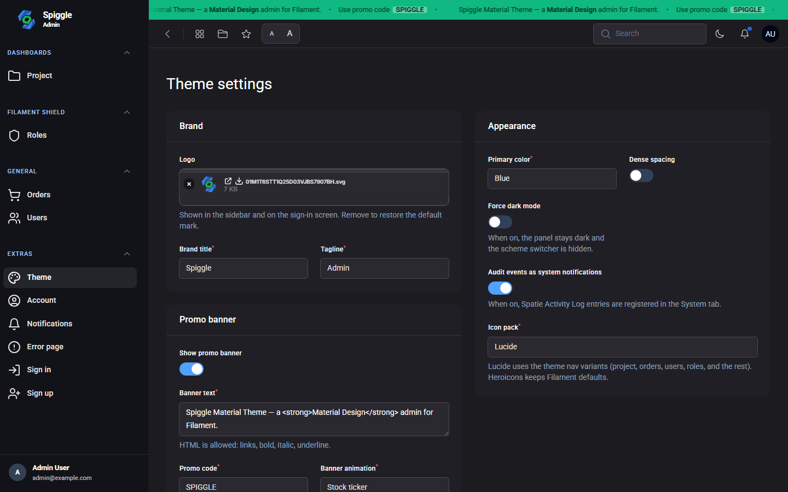788x492 pixels.
Task: Navigate to Users page
Action: pyautogui.click(x=70, y=218)
